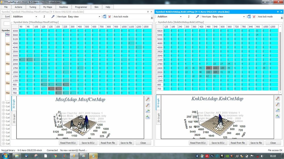The image size is (284, 159).
Task: Click the T7Suite lightning icon in the taskbar
Action: click(74, 156)
